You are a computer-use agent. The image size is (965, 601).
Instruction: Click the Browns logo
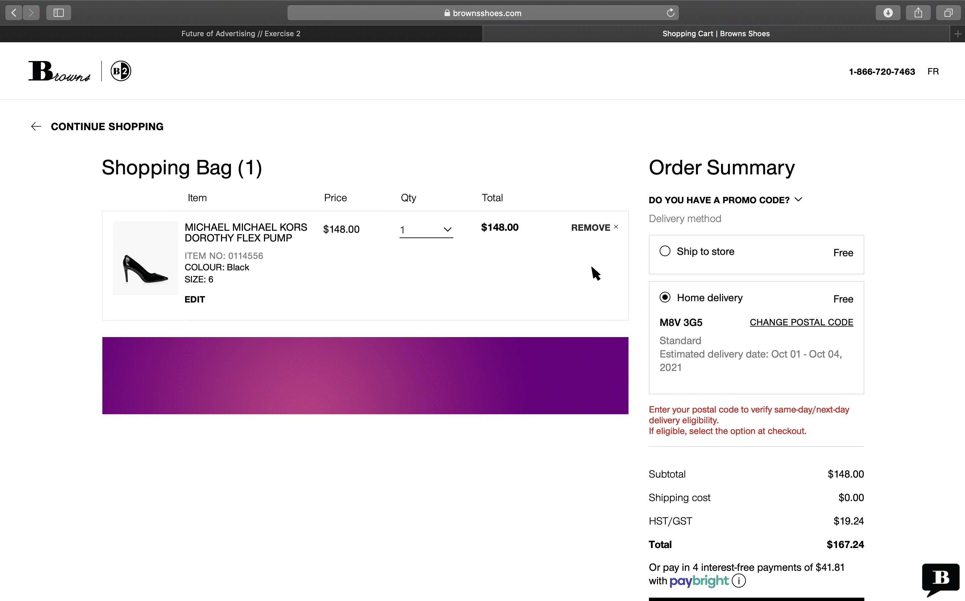click(x=59, y=71)
